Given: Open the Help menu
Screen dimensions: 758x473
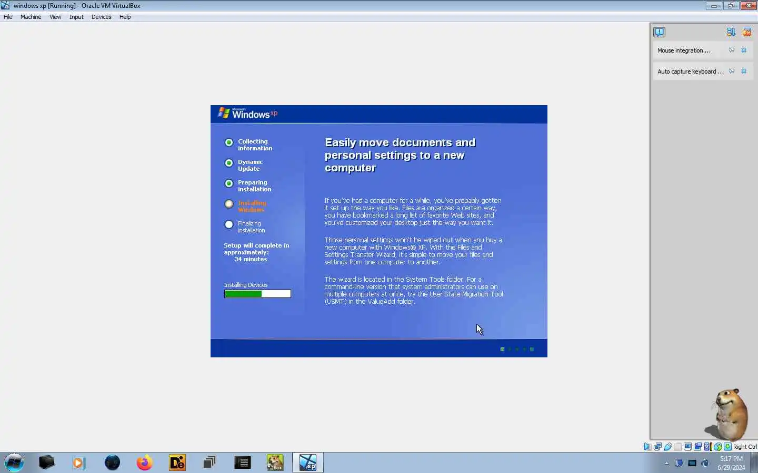Looking at the screenshot, I should [x=125, y=17].
